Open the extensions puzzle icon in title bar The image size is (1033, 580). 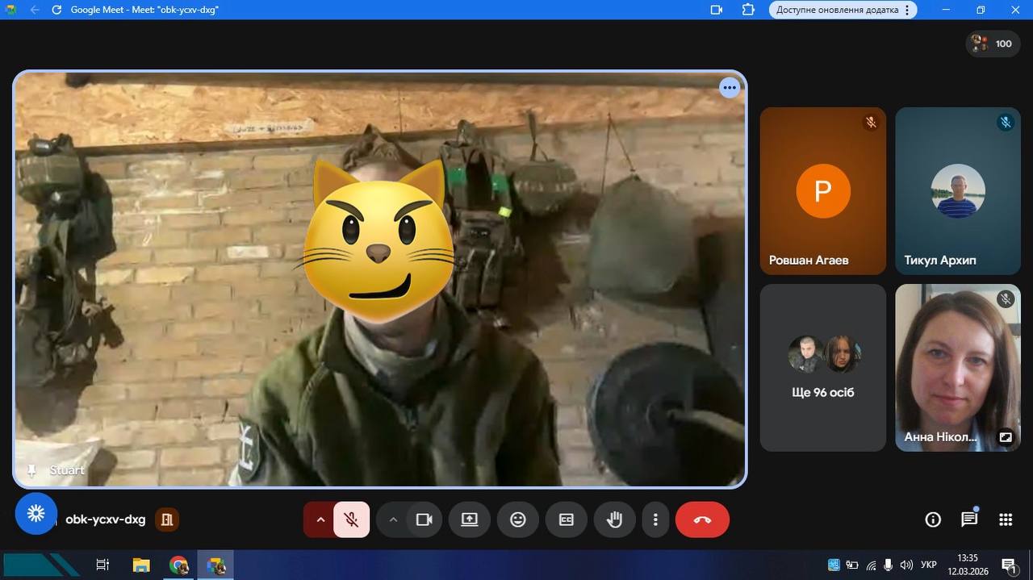pyautogui.click(x=748, y=10)
